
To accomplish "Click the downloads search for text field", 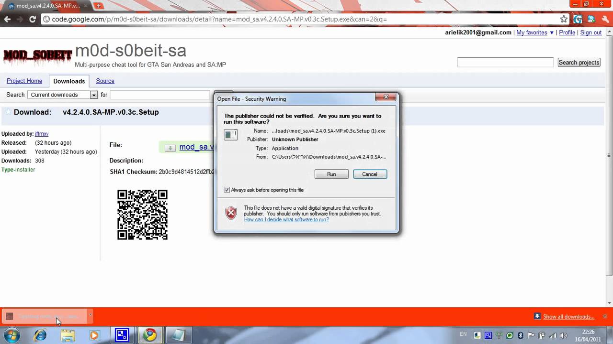I will pyautogui.click(x=160, y=95).
